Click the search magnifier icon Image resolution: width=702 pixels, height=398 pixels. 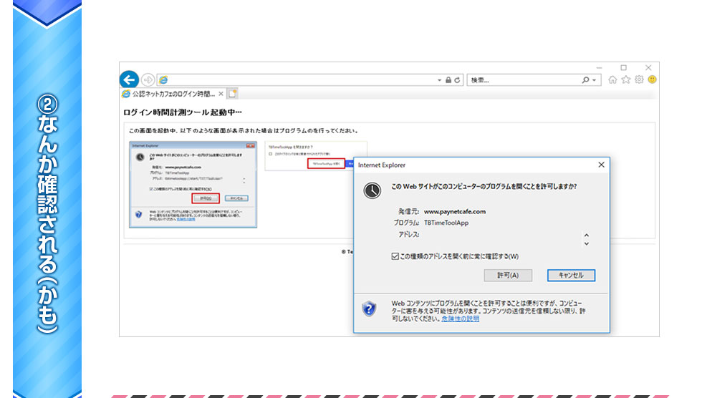click(586, 80)
